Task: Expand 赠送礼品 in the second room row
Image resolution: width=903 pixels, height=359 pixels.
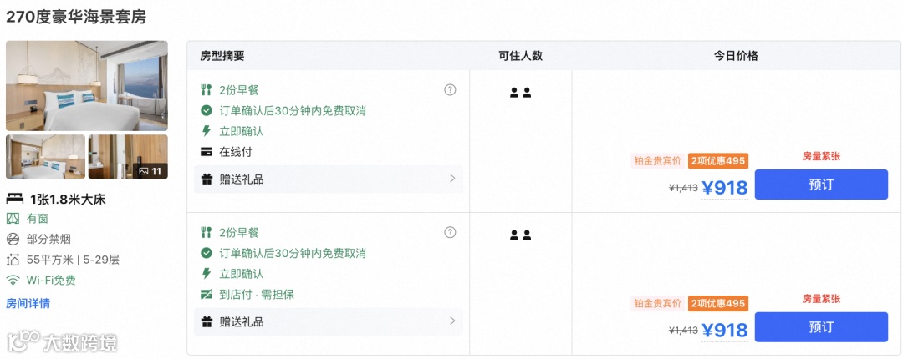Action: (452, 321)
